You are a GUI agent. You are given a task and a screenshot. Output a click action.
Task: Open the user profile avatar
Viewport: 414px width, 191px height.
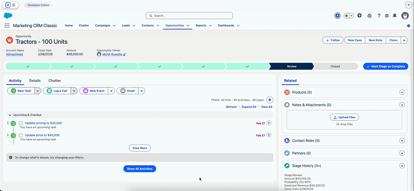[x=405, y=15]
